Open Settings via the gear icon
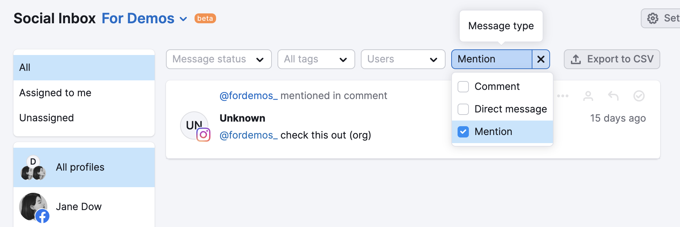The height and width of the screenshot is (227, 680). 653,18
